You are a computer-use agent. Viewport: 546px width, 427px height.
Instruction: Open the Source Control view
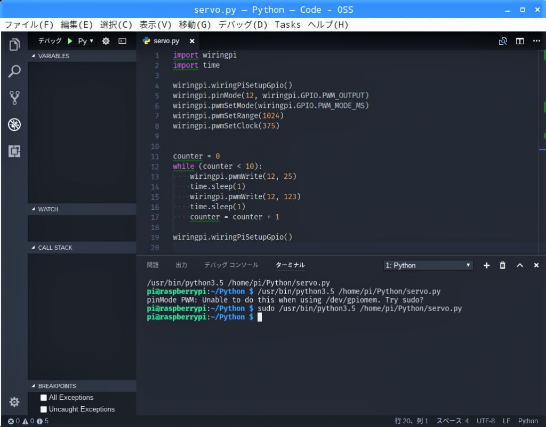tap(14, 98)
